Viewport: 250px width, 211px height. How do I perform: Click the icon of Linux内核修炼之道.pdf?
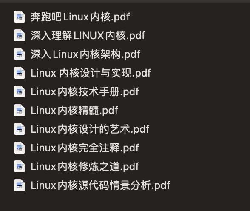tap(20, 166)
